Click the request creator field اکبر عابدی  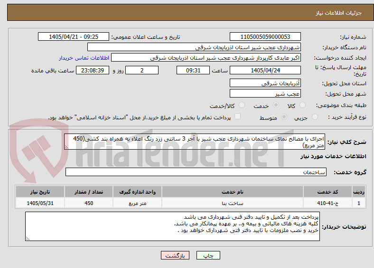point(206,58)
